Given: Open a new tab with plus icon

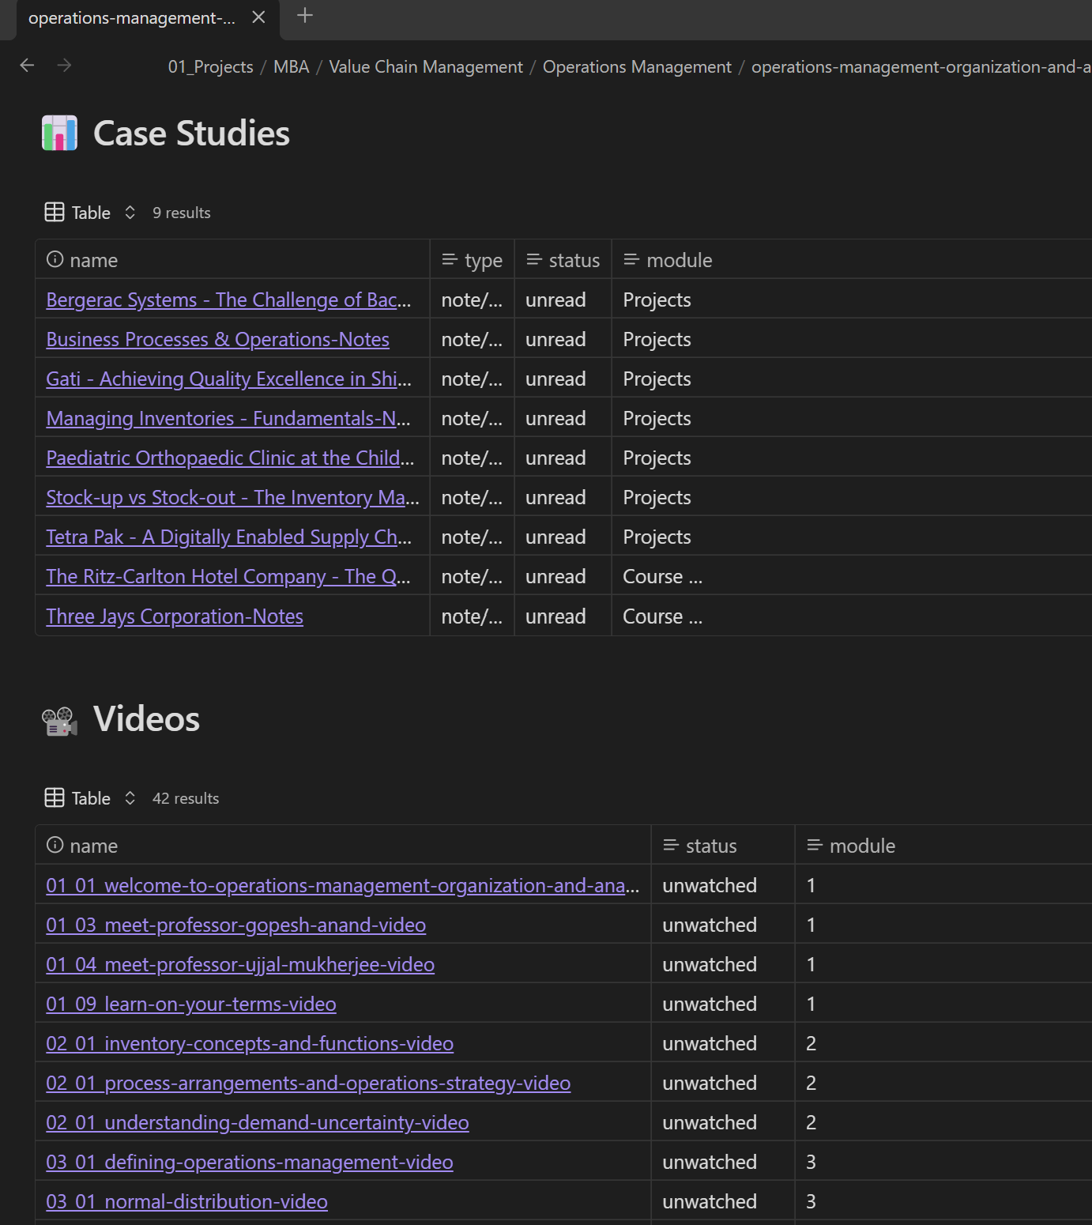Looking at the screenshot, I should 305,16.
